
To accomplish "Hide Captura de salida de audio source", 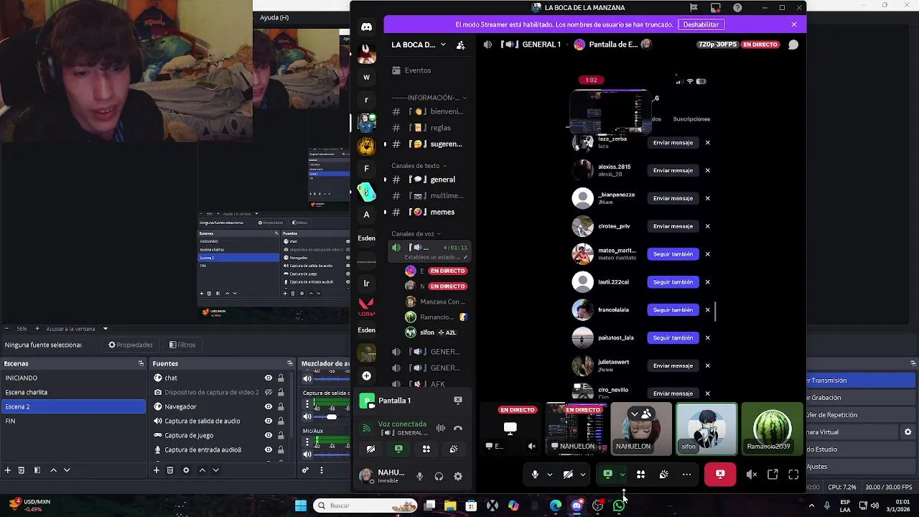I will pyautogui.click(x=269, y=421).
